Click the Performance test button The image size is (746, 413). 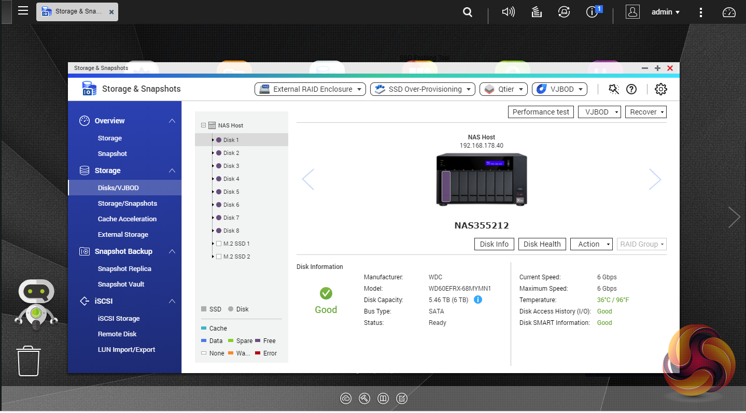(x=541, y=112)
